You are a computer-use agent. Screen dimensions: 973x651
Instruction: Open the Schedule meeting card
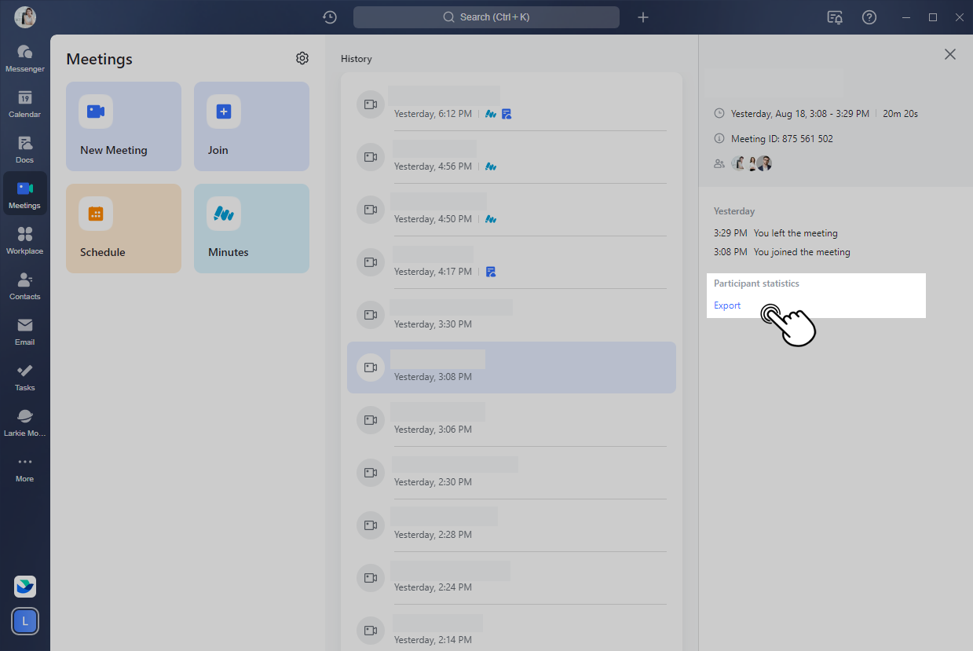click(x=123, y=229)
